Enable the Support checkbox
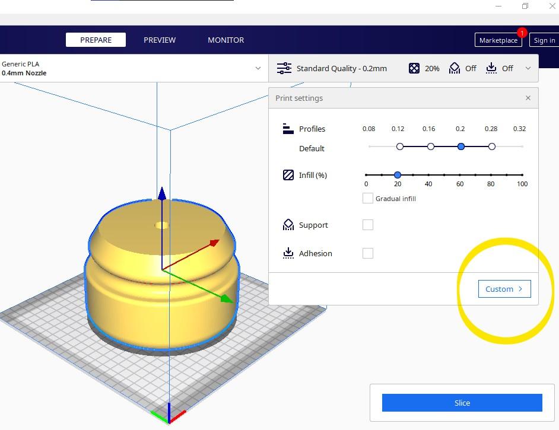Image resolution: width=559 pixels, height=430 pixels. point(367,225)
